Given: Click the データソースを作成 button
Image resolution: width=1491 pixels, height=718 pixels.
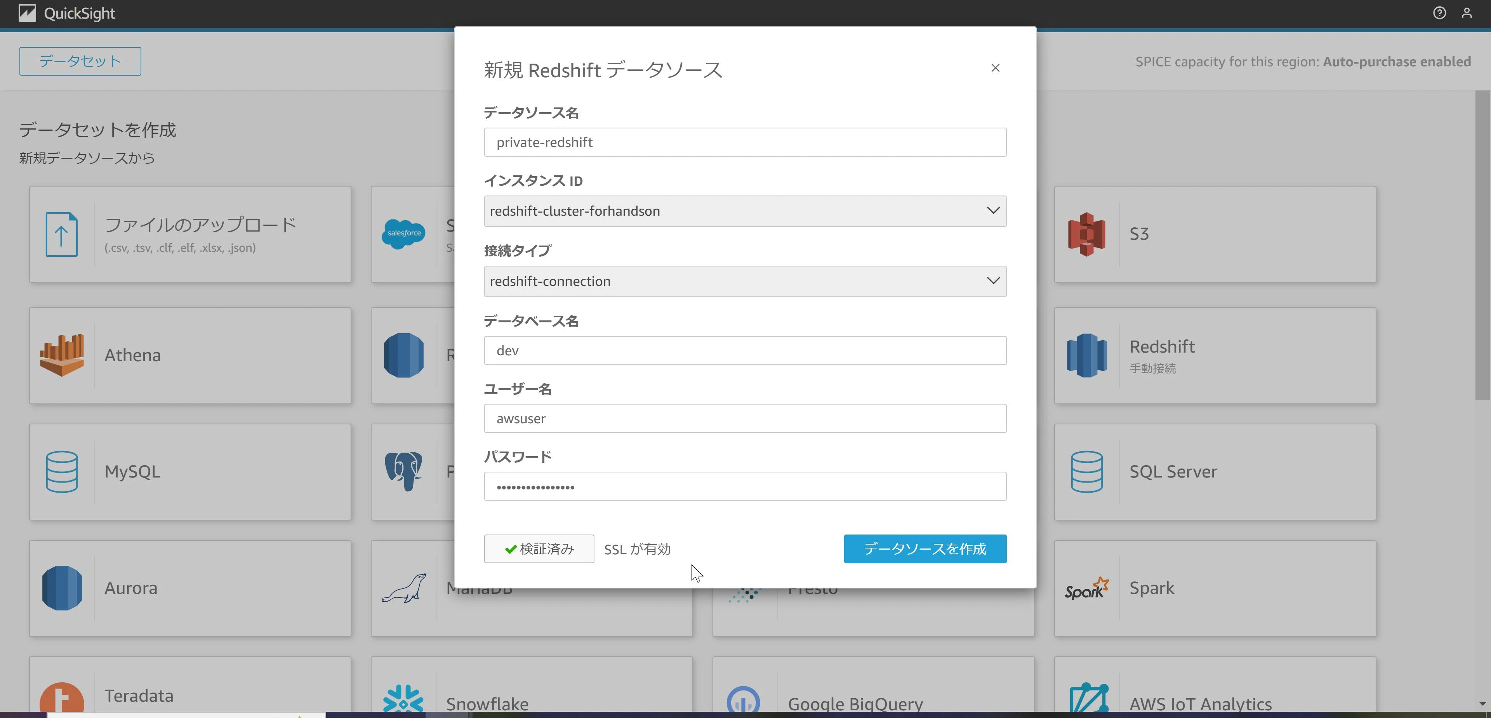Looking at the screenshot, I should (924, 548).
